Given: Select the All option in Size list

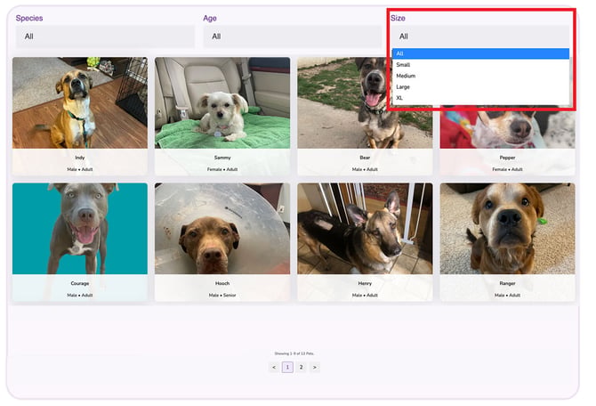Looking at the screenshot, I should pyautogui.click(x=480, y=53).
